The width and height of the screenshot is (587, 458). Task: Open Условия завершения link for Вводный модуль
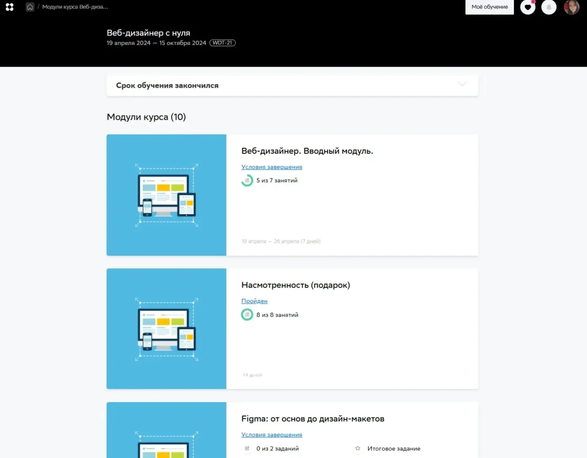272,167
